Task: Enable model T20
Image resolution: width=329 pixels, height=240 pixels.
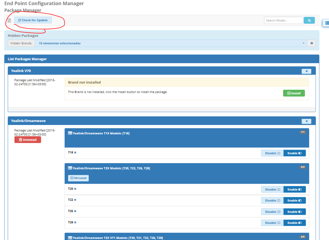Action: point(294,189)
